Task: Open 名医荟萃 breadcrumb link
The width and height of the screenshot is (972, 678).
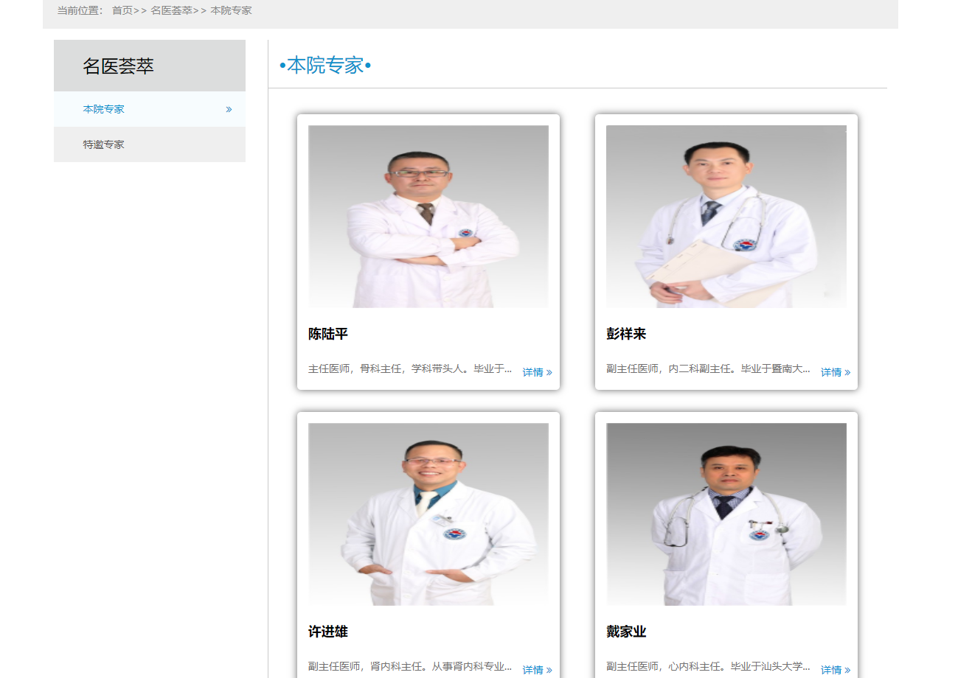Action: coord(172,10)
